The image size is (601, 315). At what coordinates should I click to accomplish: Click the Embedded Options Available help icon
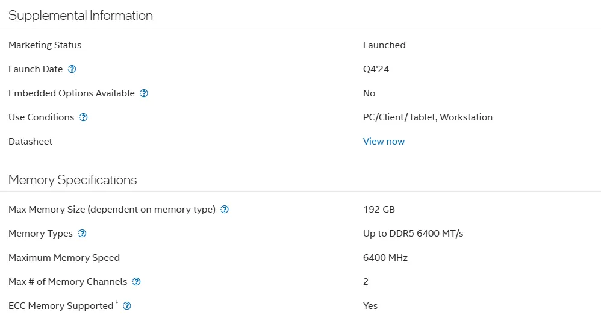pyautogui.click(x=144, y=93)
